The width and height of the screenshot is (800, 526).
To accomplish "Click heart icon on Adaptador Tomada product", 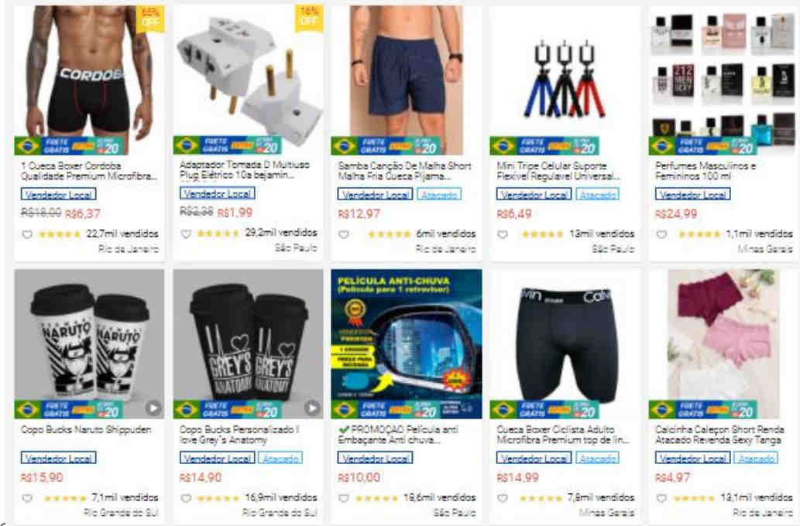I will click(186, 234).
